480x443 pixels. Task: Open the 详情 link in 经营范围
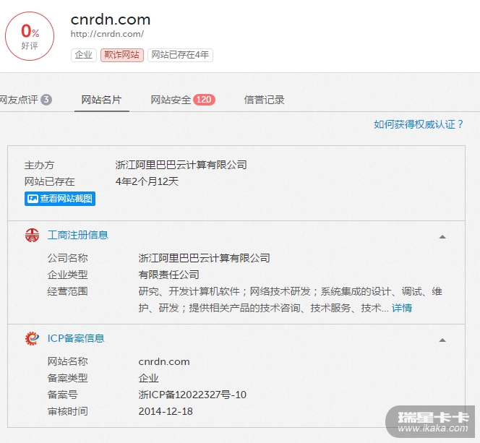click(402, 308)
